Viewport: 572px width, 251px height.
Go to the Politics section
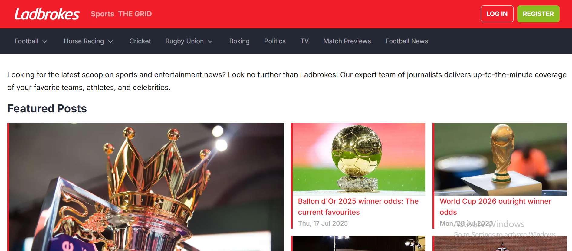pyautogui.click(x=275, y=41)
